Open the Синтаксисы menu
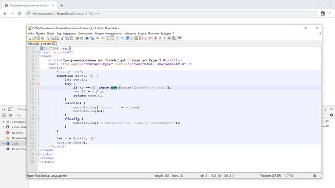 (x=85, y=33)
